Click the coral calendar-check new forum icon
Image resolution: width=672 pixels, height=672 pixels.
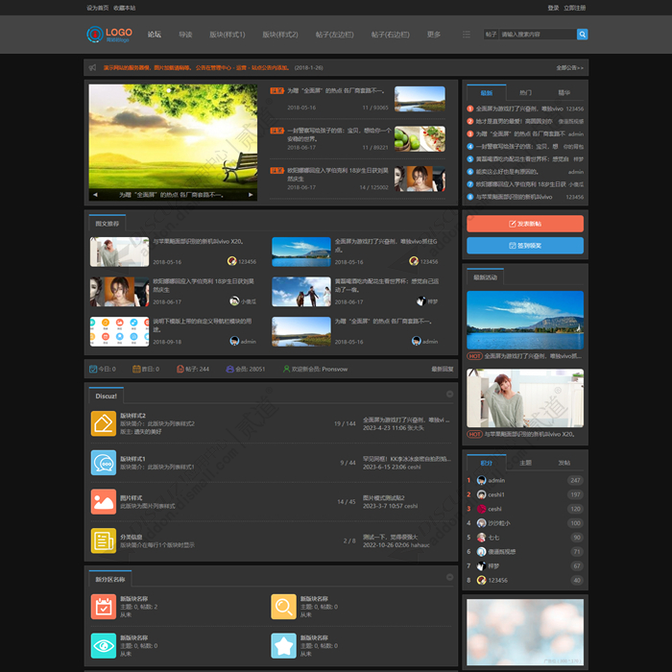click(104, 607)
